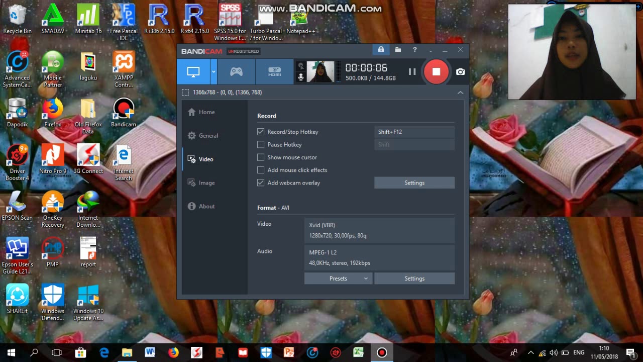Viewport: 643px width, 362px height.
Task: Open ENG language switcher in tray
Action: (x=579, y=352)
